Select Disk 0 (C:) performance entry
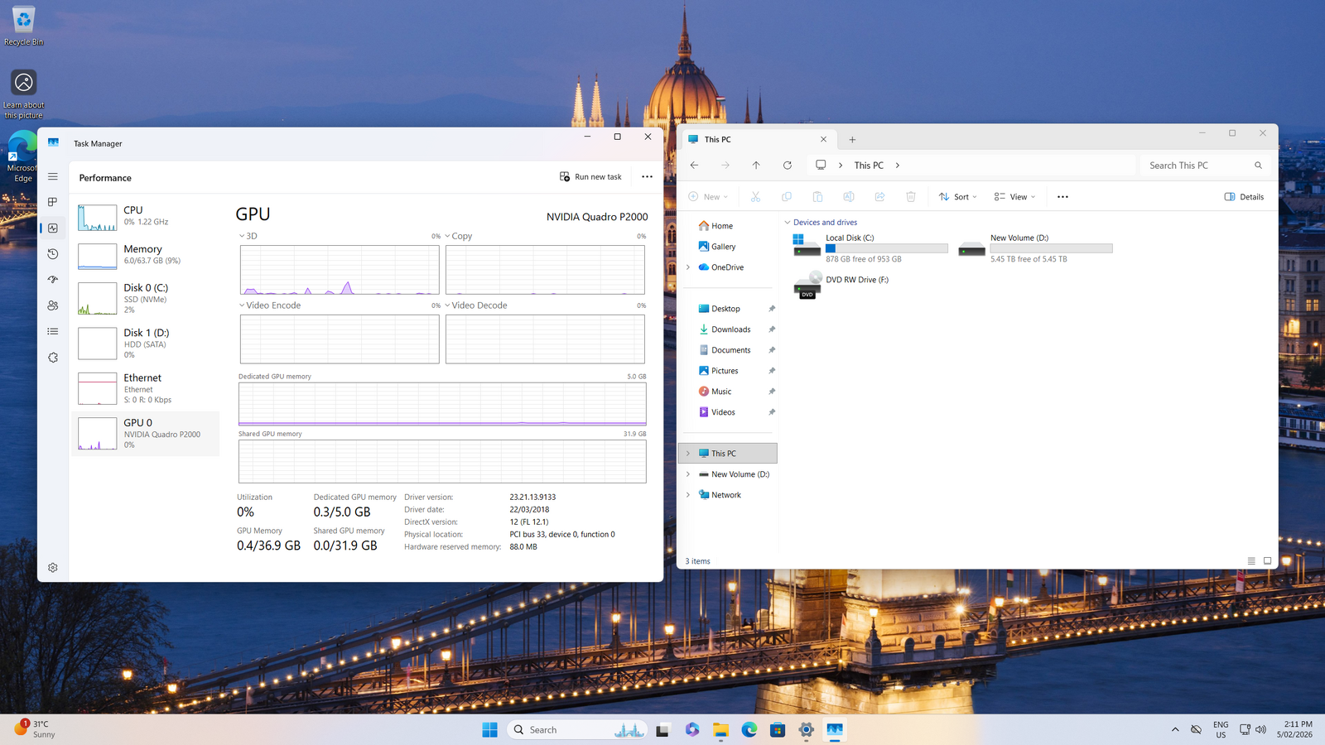The image size is (1325, 745). click(145, 298)
